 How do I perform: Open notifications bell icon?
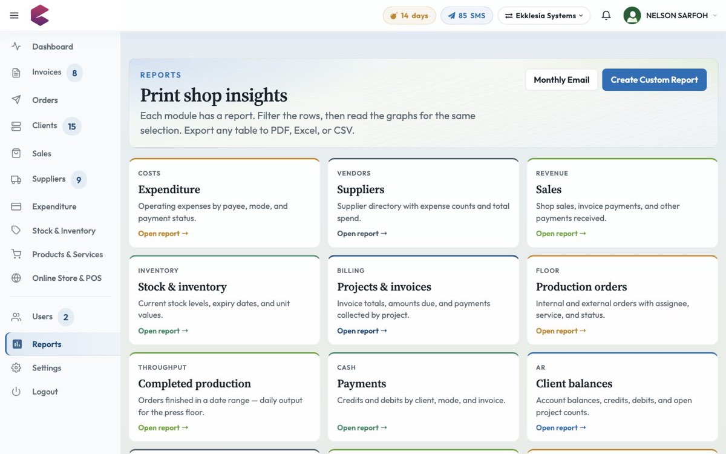coord(606,16)
